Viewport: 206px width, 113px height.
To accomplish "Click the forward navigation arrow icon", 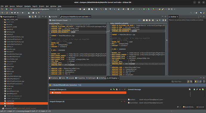I will pyautogui.click(x=23, y=13).
